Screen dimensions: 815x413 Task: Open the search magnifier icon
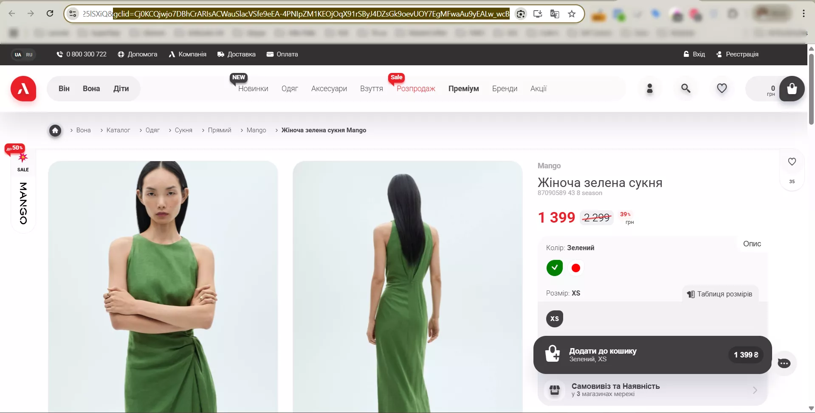[x=685, y=88]
